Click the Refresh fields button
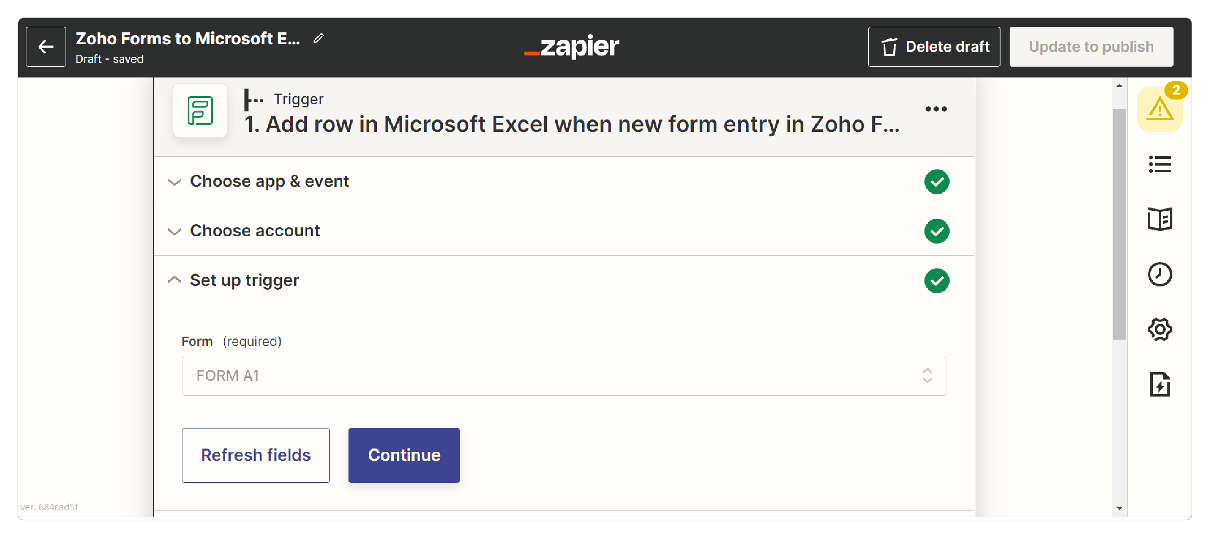This screenshot has width=1210, height=538. point(256,455)
